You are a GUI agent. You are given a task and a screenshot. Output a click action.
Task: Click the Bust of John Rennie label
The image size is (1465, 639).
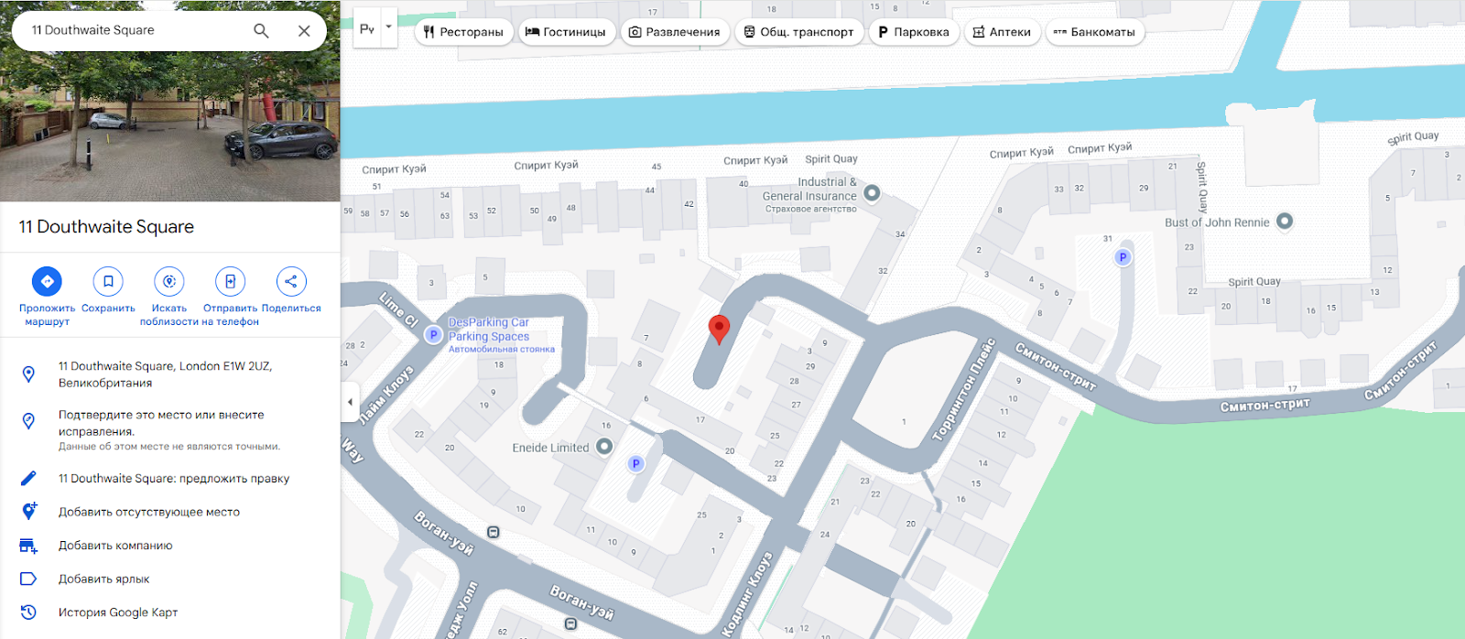coord(1217,222)
